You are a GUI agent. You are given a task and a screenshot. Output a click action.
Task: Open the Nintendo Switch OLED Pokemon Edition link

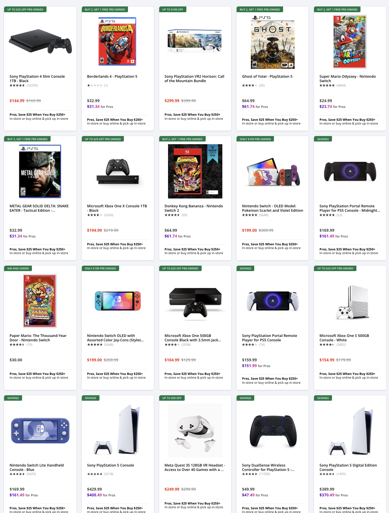point(273,208)
